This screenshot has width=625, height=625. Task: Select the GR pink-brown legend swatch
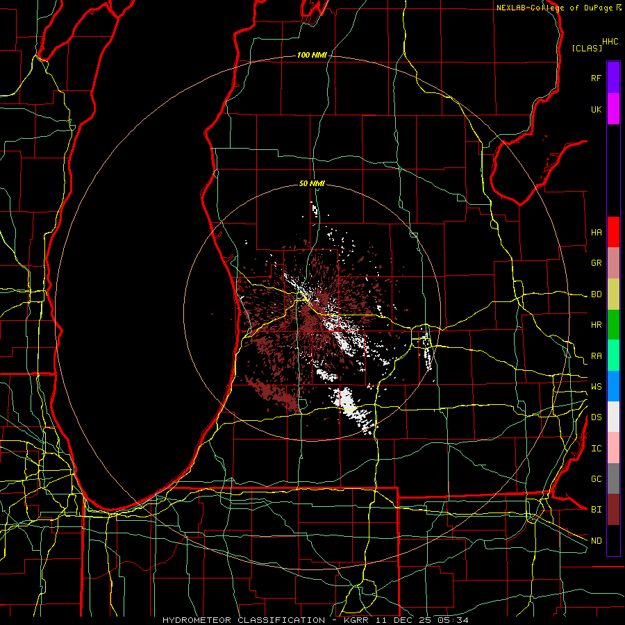point(613,263)
